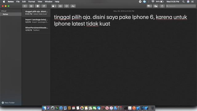Click the iCloud section header

click(x=4, y=11)
